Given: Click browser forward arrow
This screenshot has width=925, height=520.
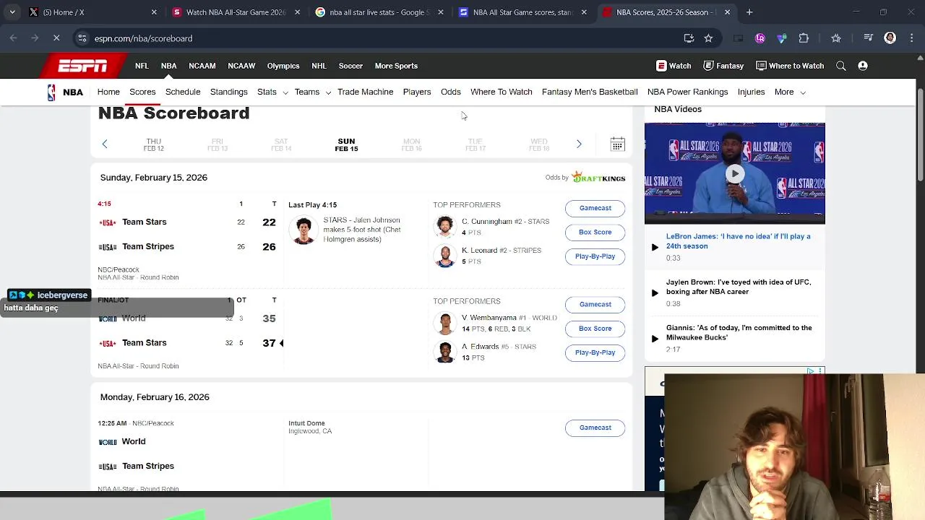Looking at the screenshot, I should click(x=35, y=38).
